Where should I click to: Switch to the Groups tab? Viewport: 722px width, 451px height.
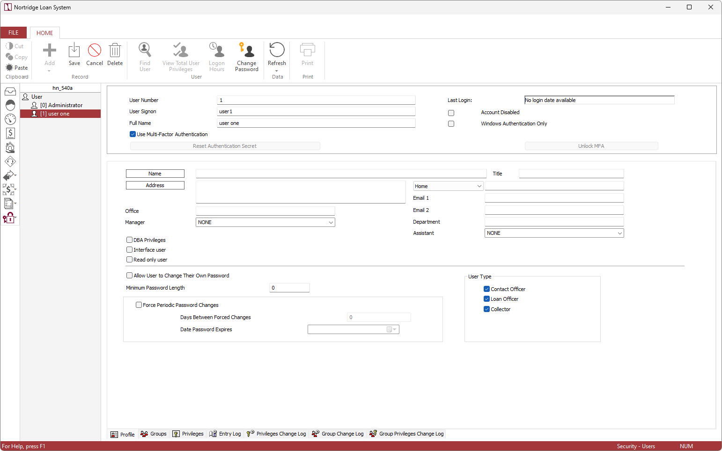(x=154, y=434)
